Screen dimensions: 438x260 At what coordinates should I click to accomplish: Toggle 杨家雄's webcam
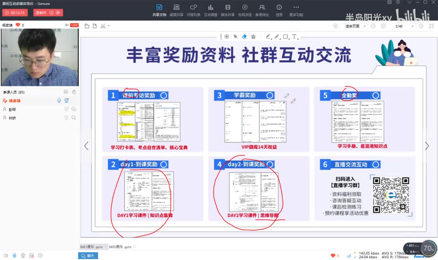click(x=66, y=101)
